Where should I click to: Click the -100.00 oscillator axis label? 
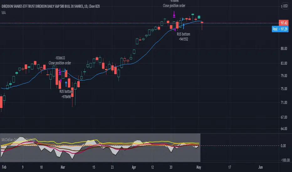pyautogui.click(x=285, y=160)
